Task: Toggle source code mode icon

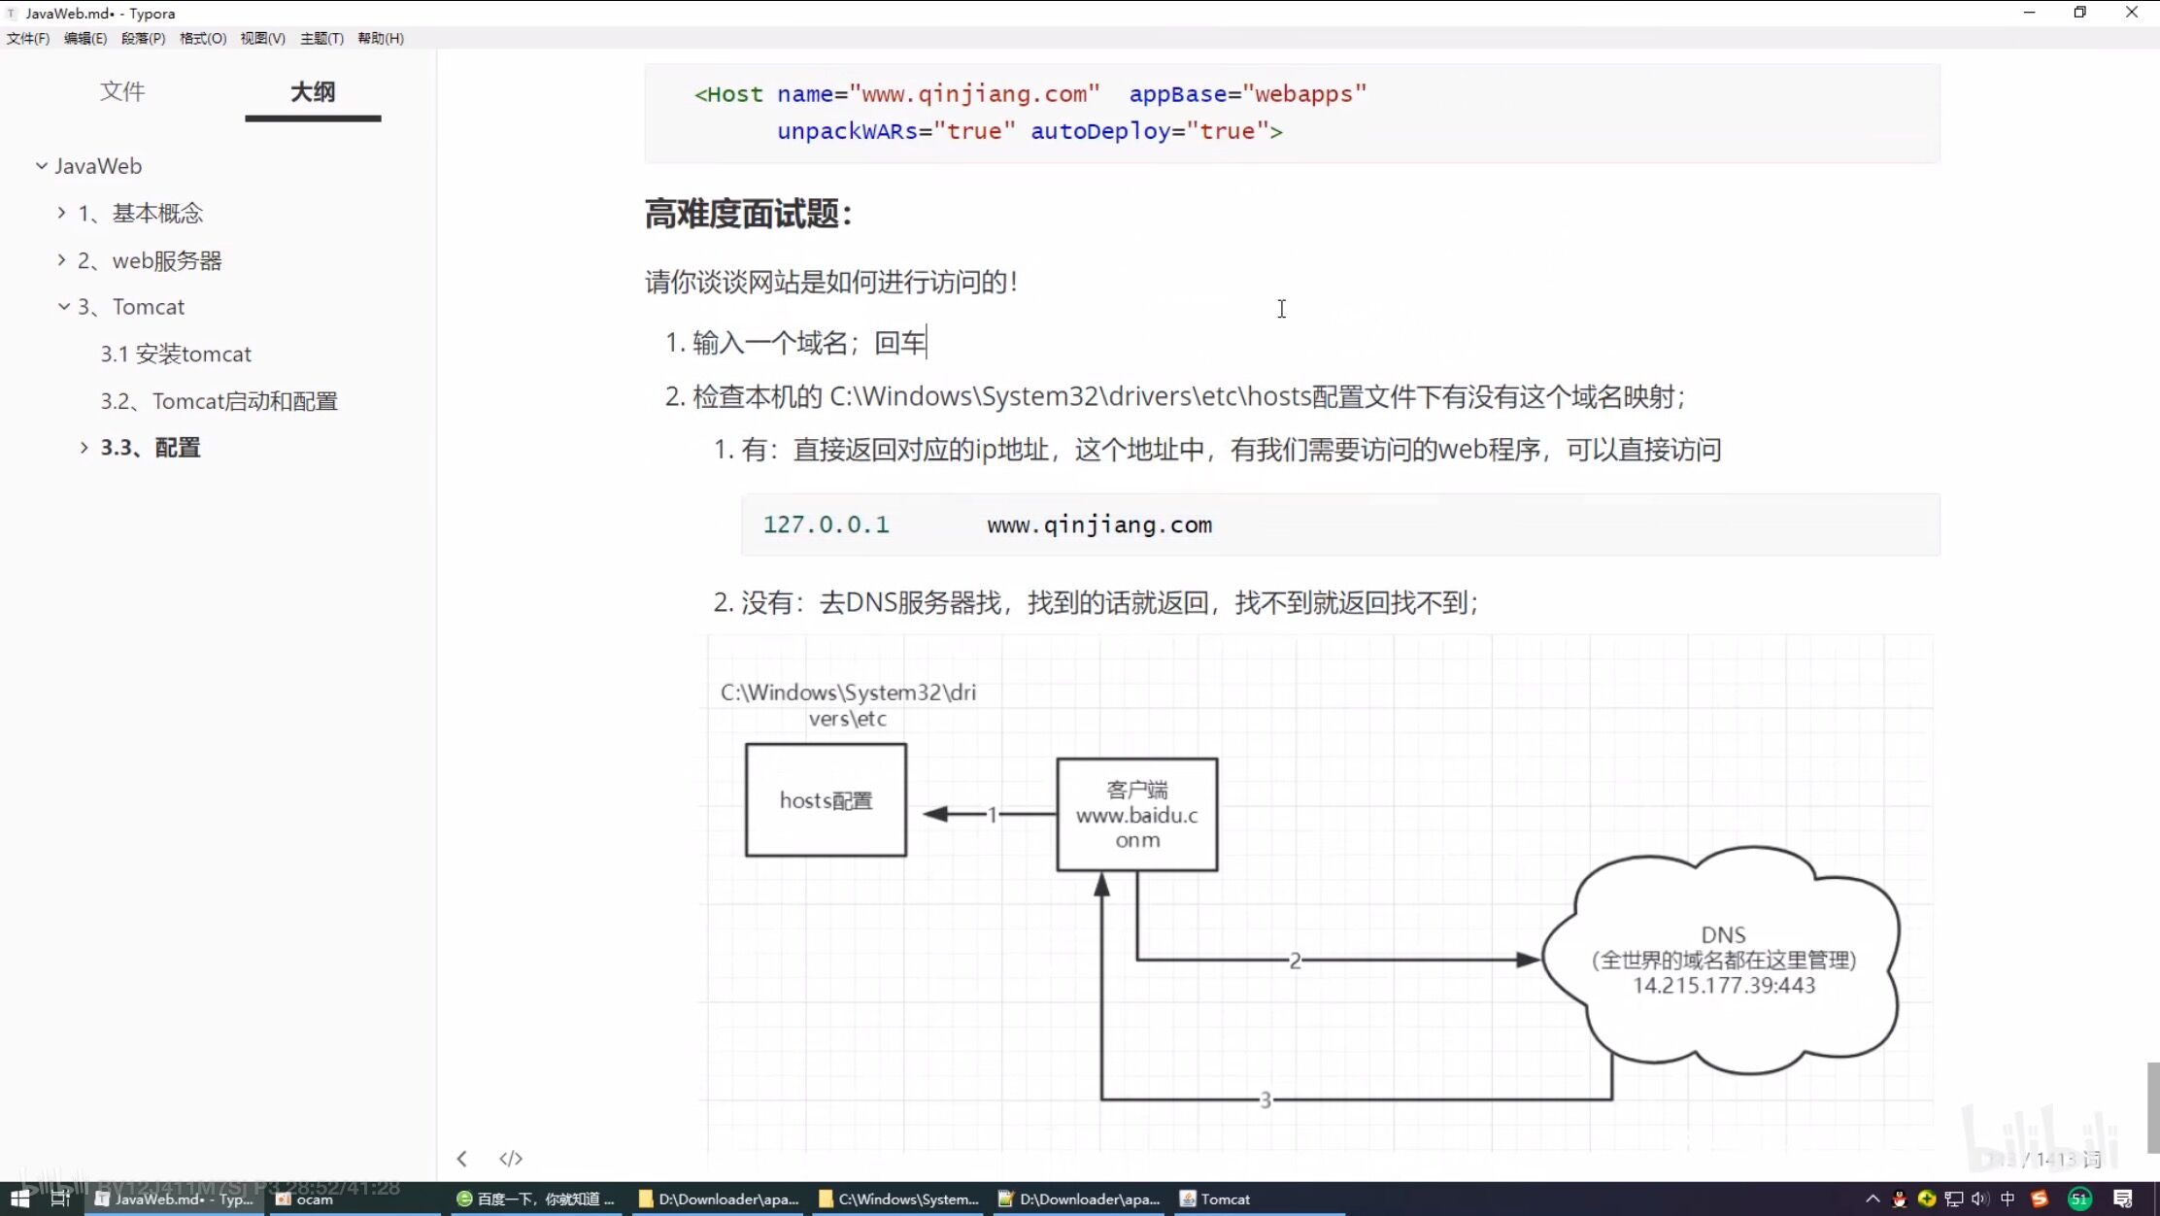Action: point(511,1158)
